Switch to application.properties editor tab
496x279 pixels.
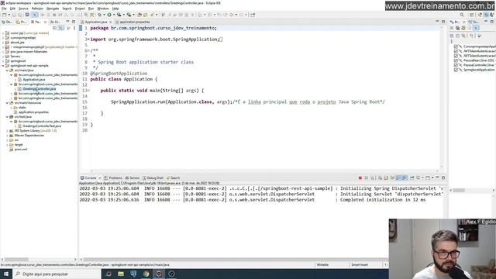pyautogui.click(x=135, y=22)
